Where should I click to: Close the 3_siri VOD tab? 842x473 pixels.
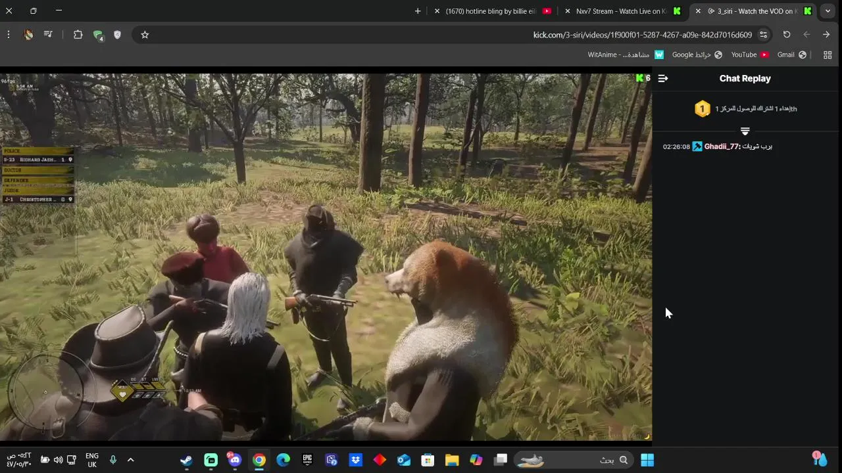[x=698, y=11]
